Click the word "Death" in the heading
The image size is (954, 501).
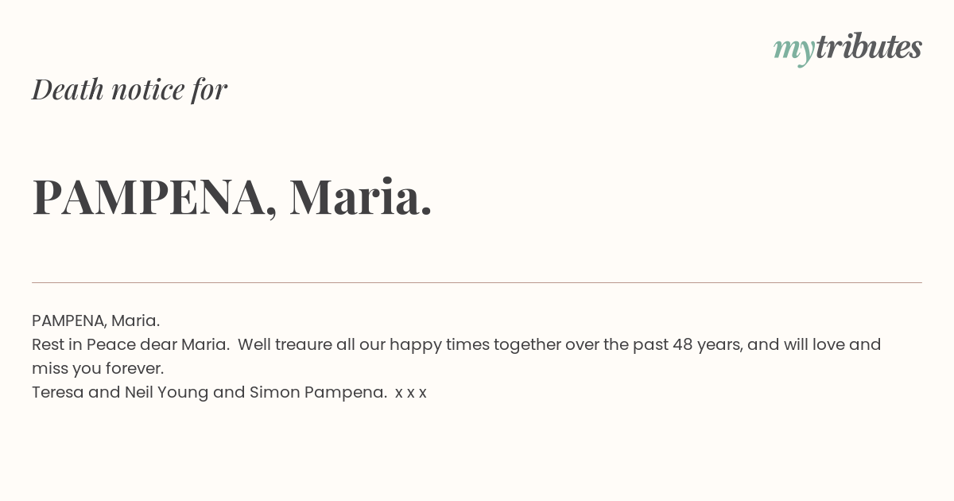[68, 89]
